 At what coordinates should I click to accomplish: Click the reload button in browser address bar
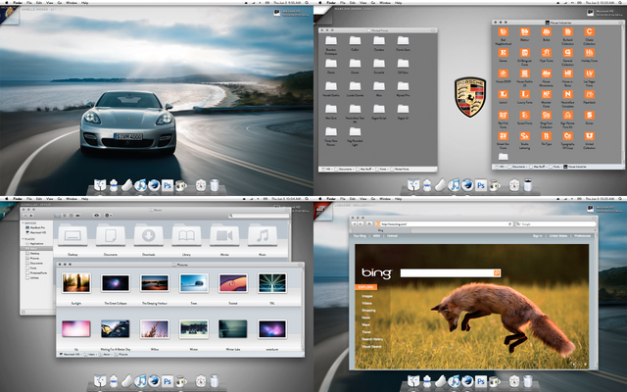coord(509,224)
